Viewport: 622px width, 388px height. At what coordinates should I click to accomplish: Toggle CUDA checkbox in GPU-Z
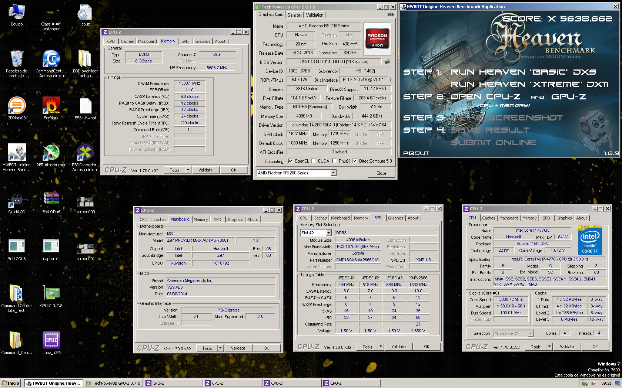tap(314, 161)
